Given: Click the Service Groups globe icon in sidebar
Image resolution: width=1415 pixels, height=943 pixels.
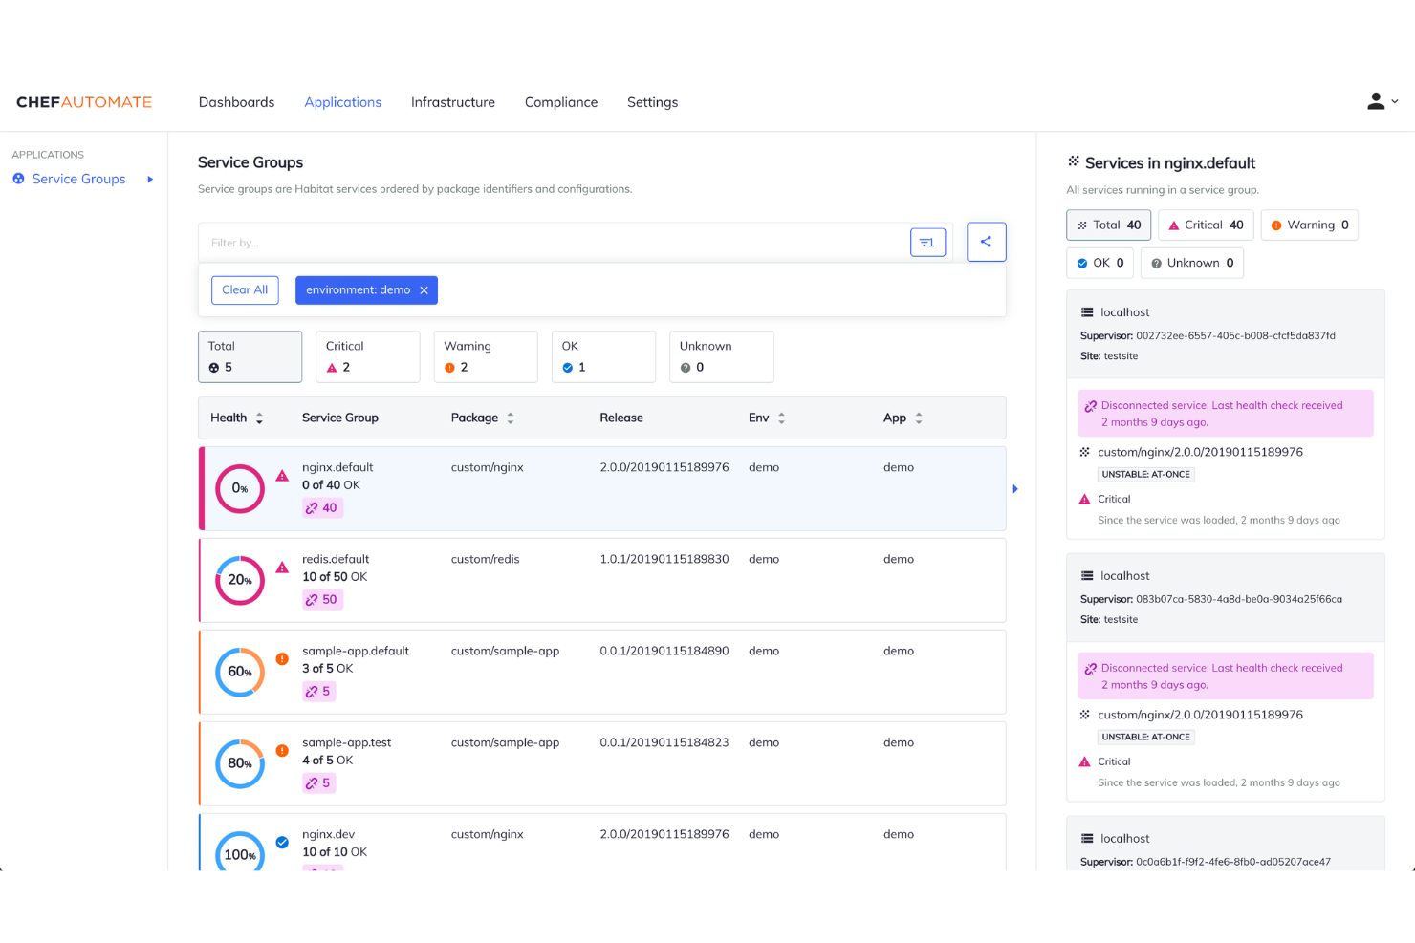Looking at the screenshot, I should [x=18, y=179].
